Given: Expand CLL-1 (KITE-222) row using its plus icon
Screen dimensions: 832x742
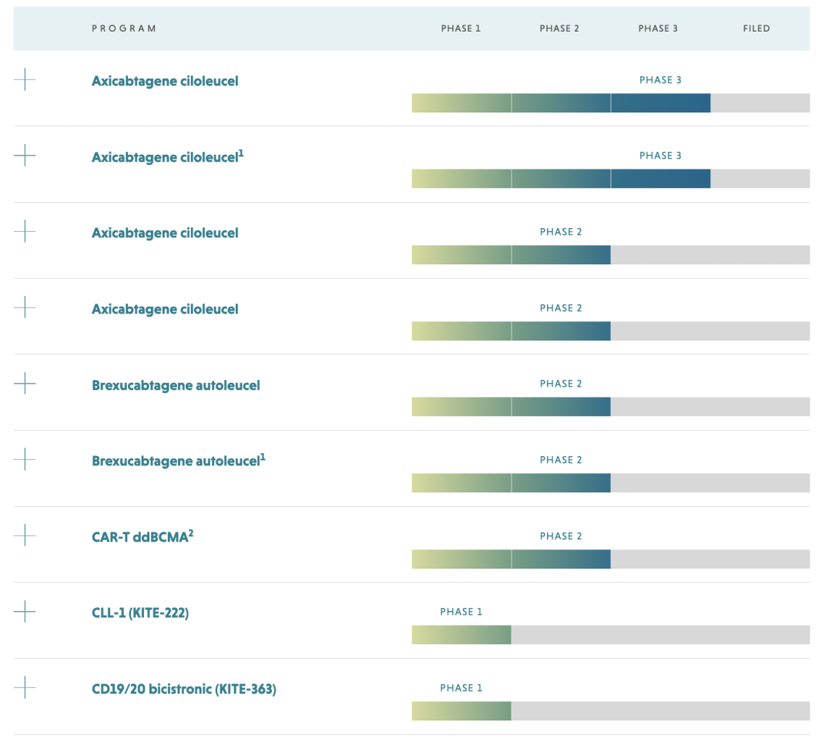Looking at the screenshot, I should click(x=25, y=612).
